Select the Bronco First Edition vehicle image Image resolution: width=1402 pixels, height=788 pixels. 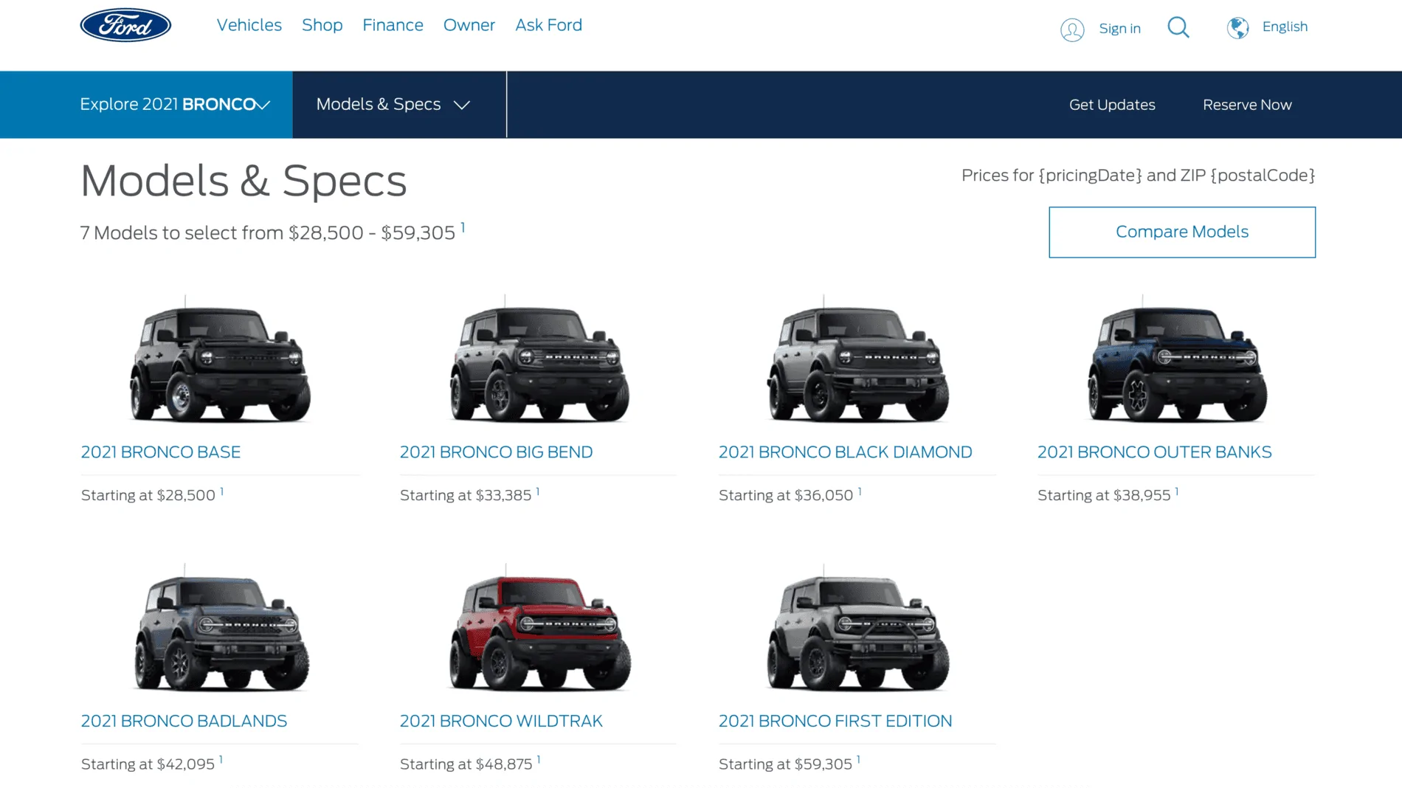coord(858,629)
